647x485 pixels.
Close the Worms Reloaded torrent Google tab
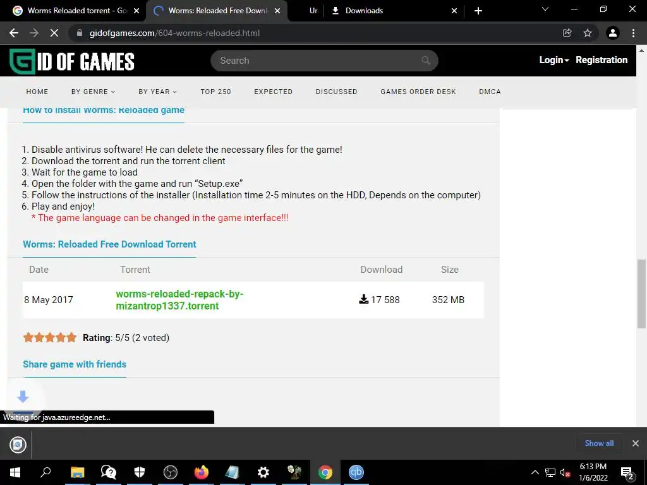pos(136,11)
